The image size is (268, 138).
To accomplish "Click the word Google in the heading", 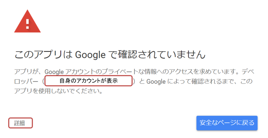I will 90,55.
